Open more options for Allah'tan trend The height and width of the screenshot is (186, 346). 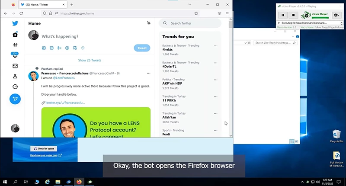215,114
